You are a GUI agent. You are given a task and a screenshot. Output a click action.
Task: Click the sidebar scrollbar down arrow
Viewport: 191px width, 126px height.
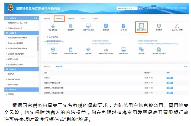[x=38, y=66]
